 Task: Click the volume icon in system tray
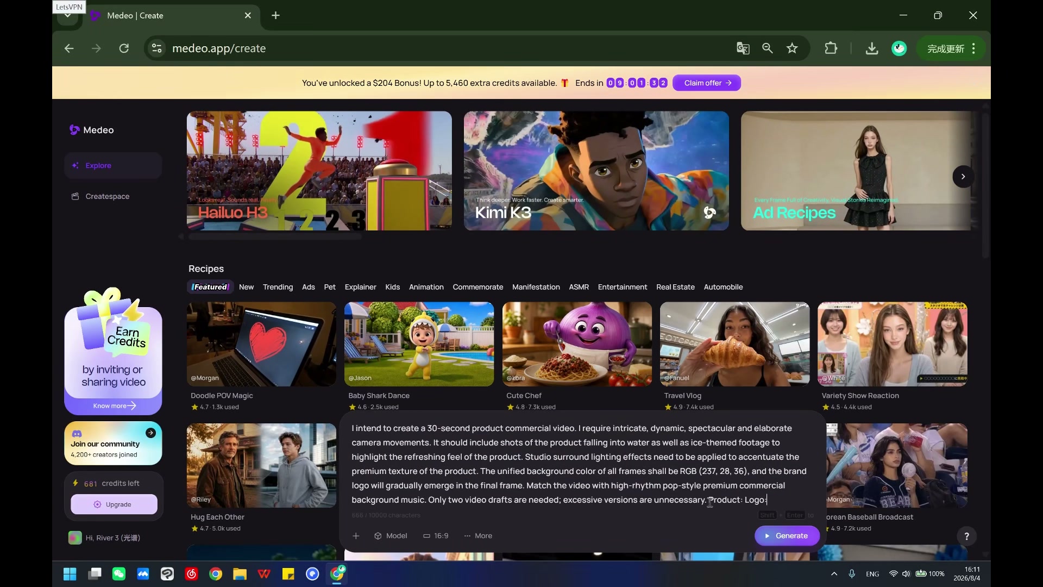click(906, 574)
